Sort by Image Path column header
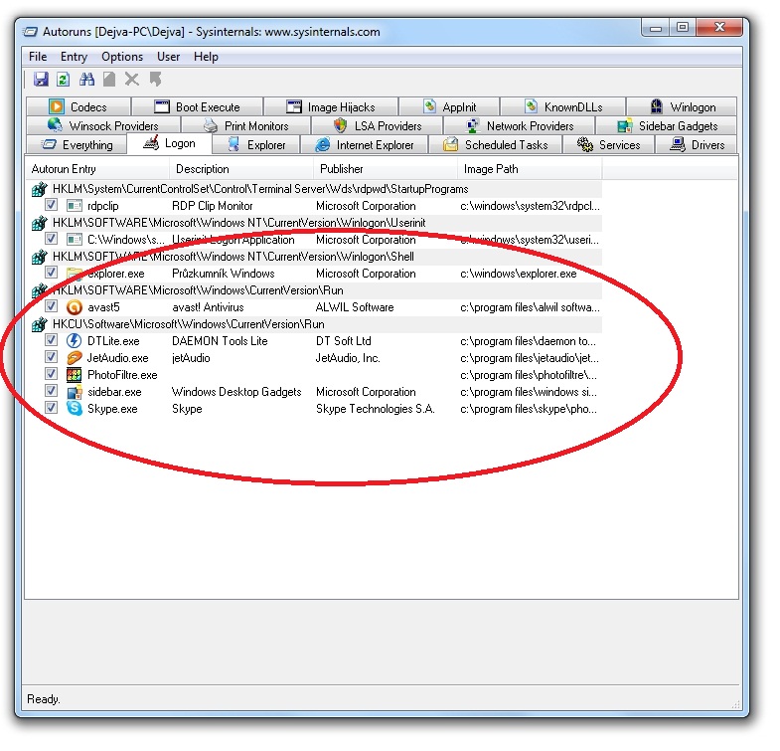780x751 pixels. (530, 169)
